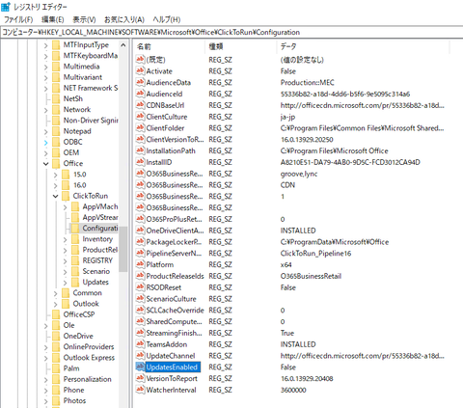Expand the ODBC key
Screen dimensions: 463x408
(45, 142)
